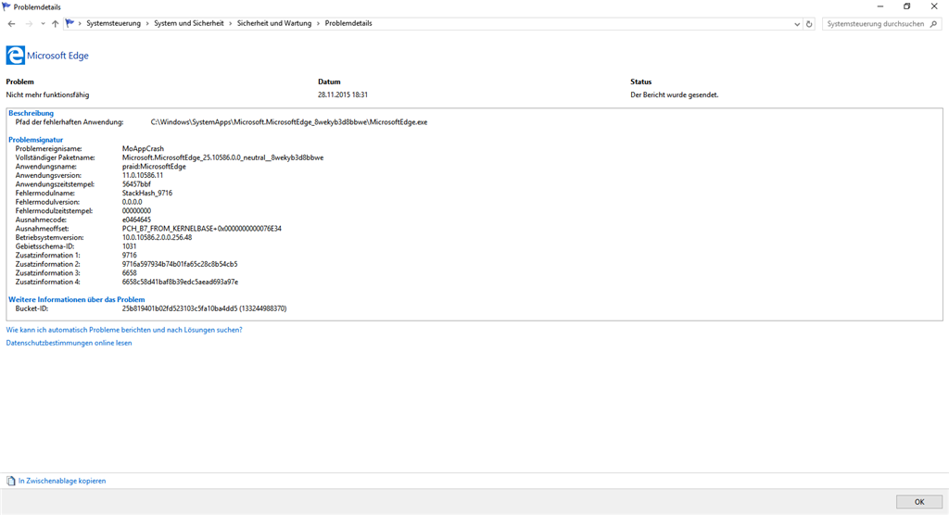
Task: Click the Bucket-ID value text
Action: pos(205,308)
